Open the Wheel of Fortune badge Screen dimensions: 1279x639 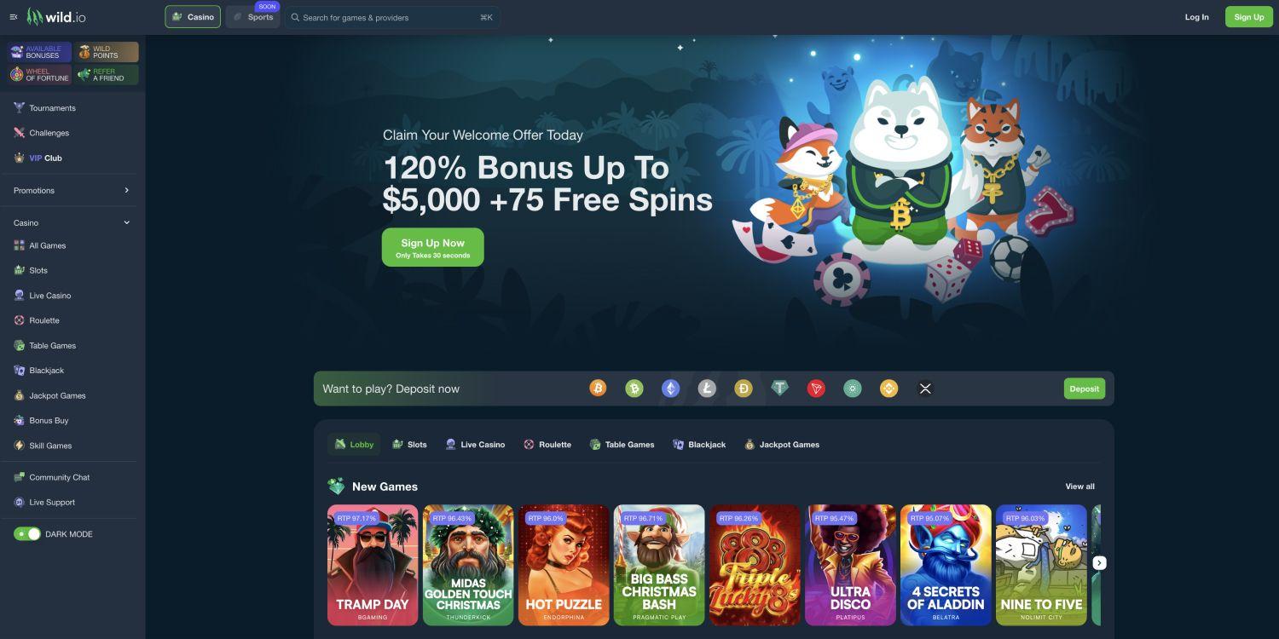(40, 75)
